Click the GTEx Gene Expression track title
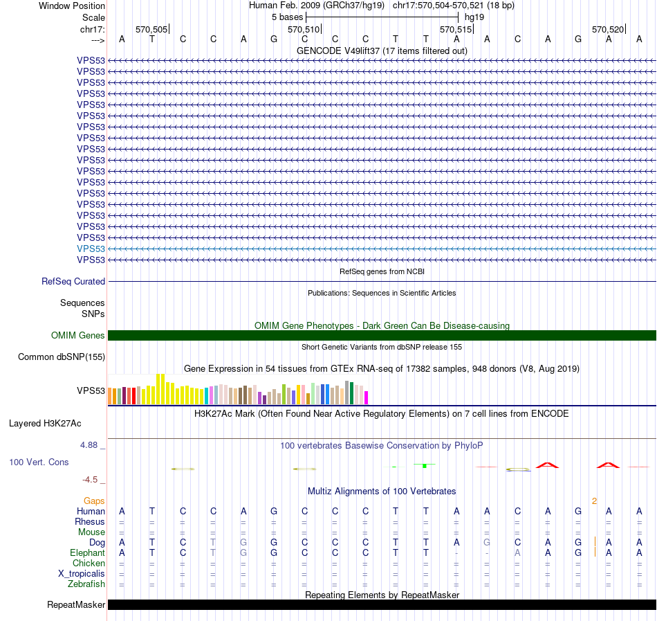The image size is (657, 621). [382, 368]
